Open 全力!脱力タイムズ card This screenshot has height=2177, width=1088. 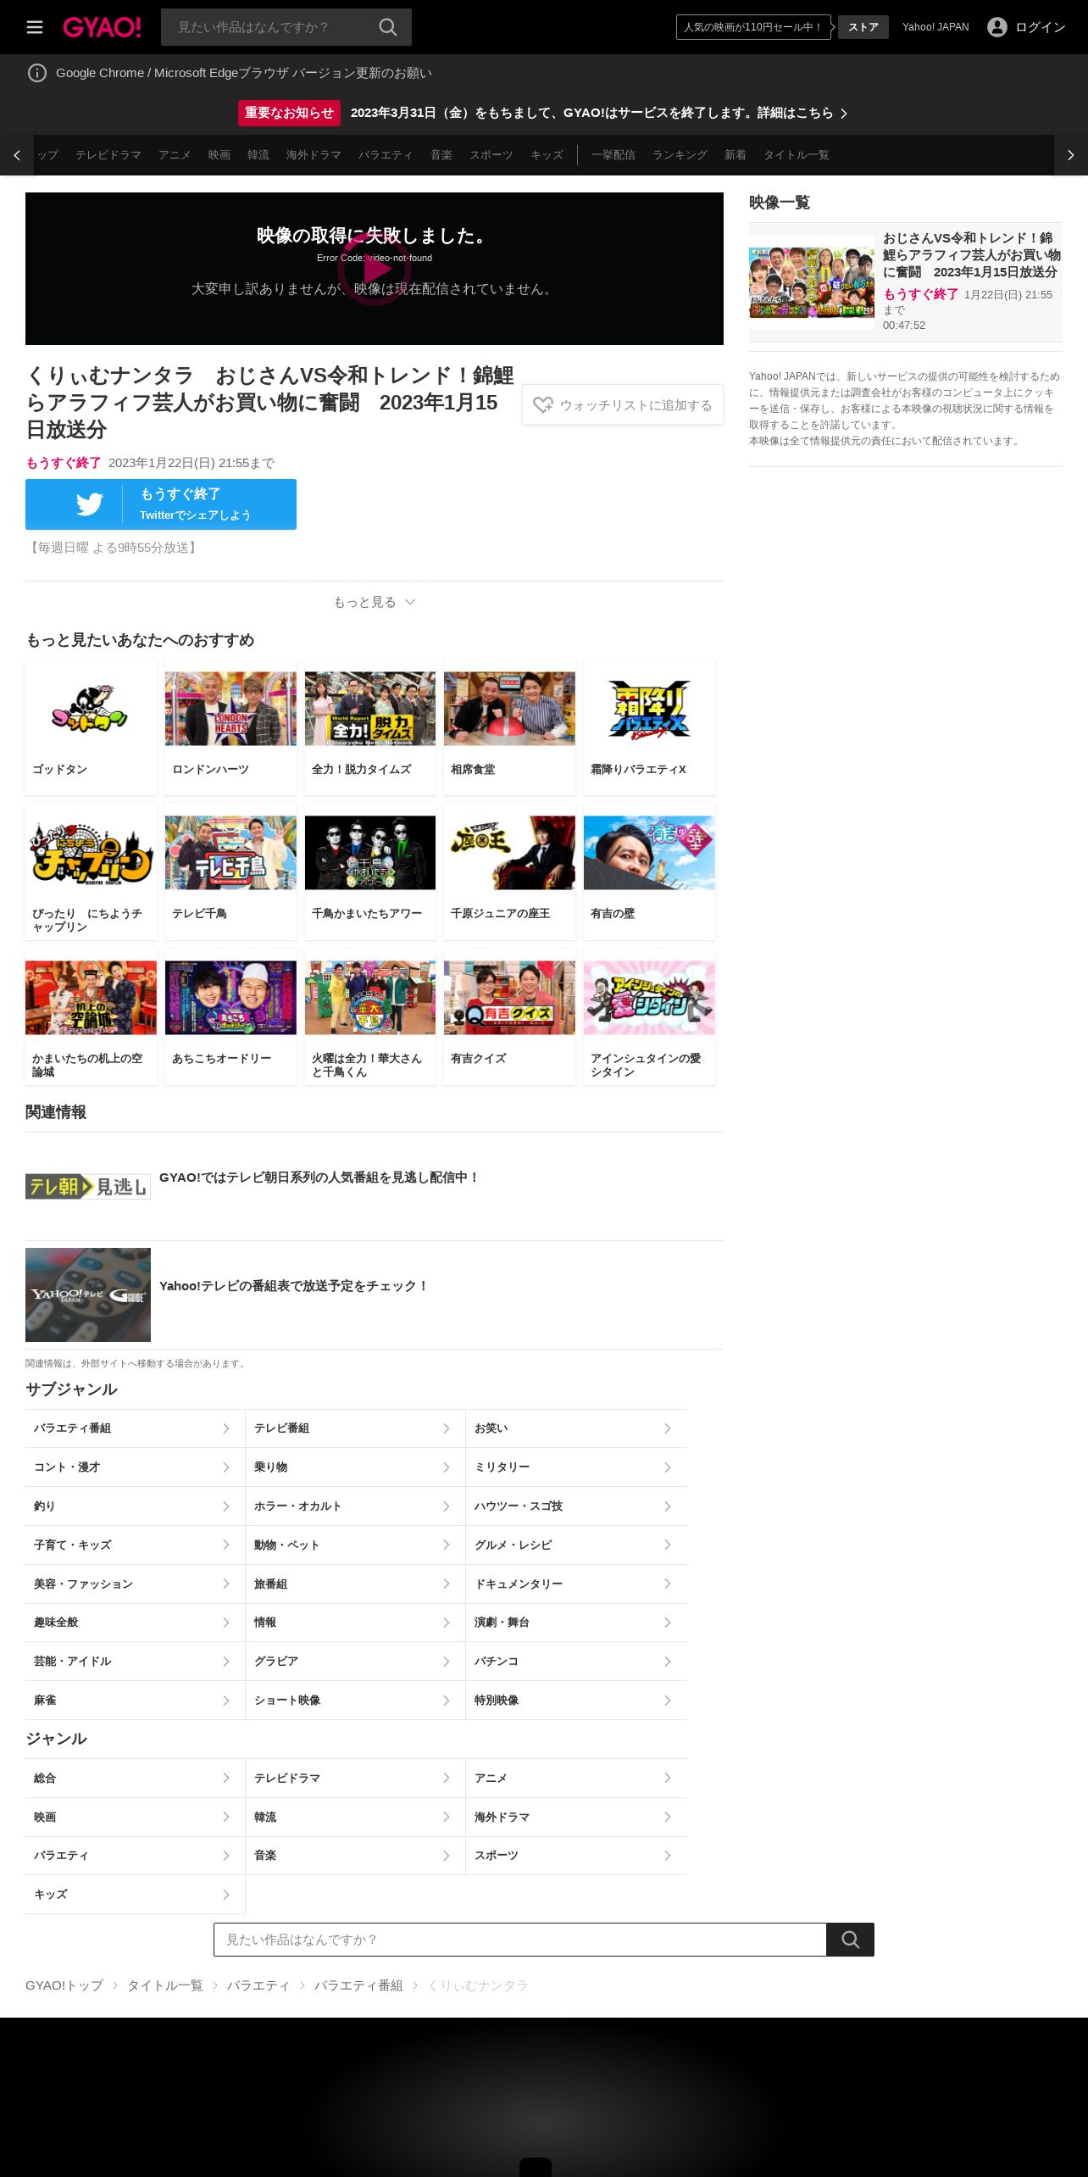pos(370,727)
